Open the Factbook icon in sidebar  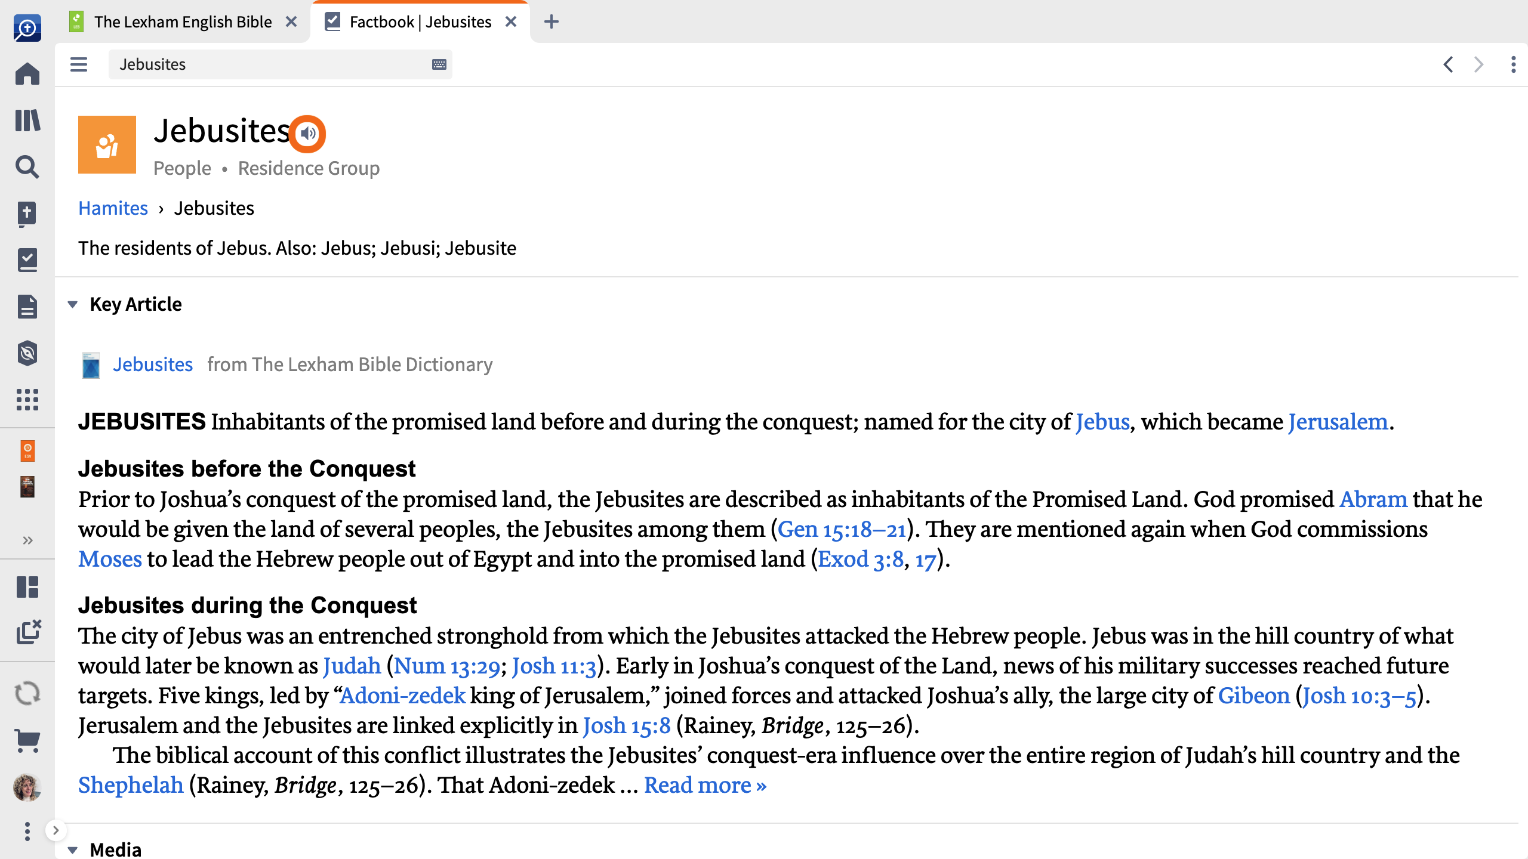[27, 260]
